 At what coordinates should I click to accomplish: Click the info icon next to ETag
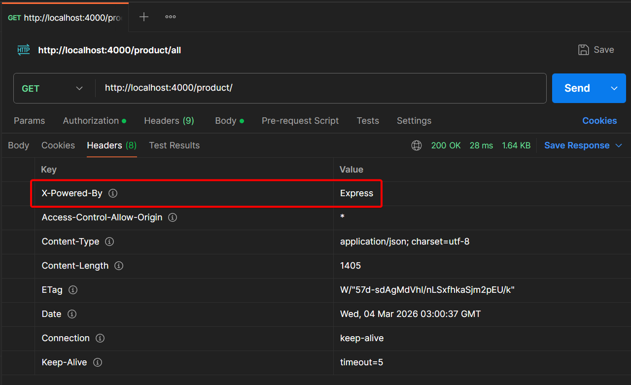pyautogui.click(x=73, y=290)
